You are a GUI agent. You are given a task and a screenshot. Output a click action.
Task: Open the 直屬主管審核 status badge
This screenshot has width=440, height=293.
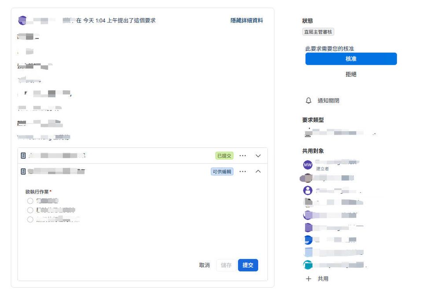[x=318, y=32]
